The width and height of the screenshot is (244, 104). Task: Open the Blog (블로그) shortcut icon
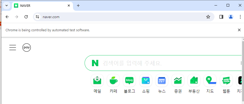pos(129,80)
